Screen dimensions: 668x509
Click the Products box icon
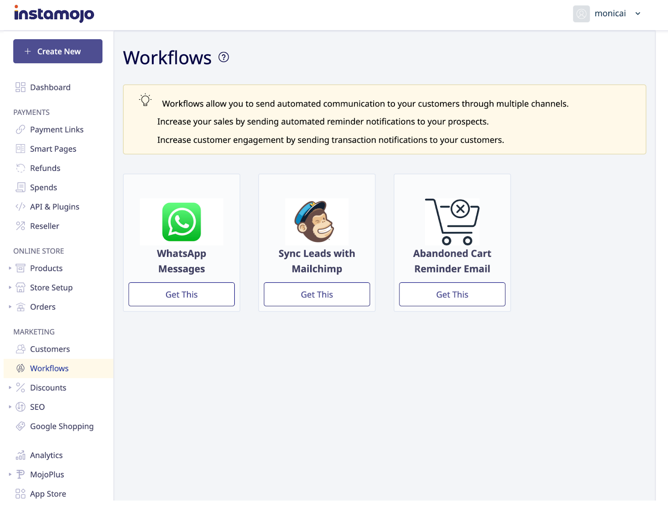(20, 268)
